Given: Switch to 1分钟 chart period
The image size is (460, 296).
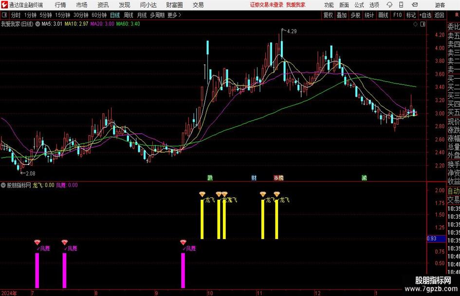Looking at the screenshot, I should [30, 15].
